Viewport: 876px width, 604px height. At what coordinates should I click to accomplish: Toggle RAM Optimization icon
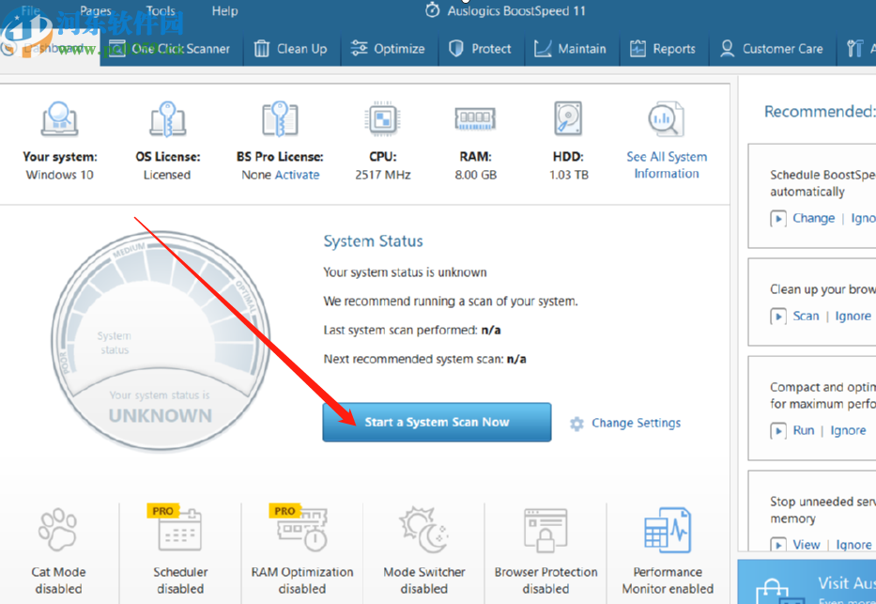tap(300, 529)
